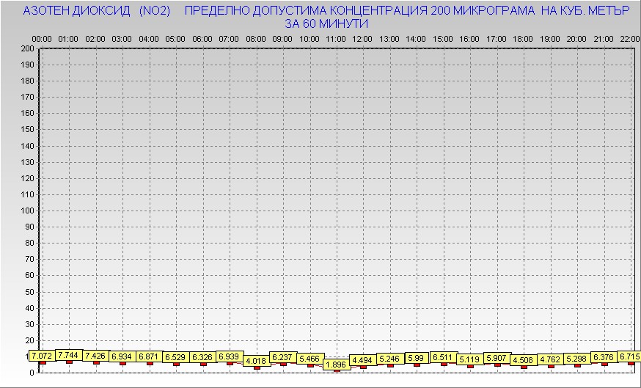Image resolution: width=641 pixels, height=388 pixels.
Task: Select the 5.466 data label
Action: pyautogui.click(x=309, y=359)
